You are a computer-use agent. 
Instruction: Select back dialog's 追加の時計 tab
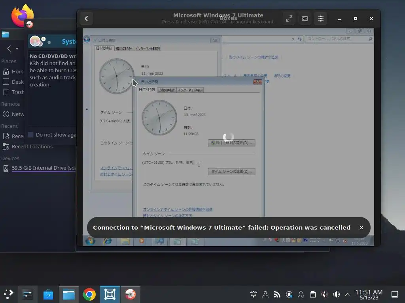(123, 49)
